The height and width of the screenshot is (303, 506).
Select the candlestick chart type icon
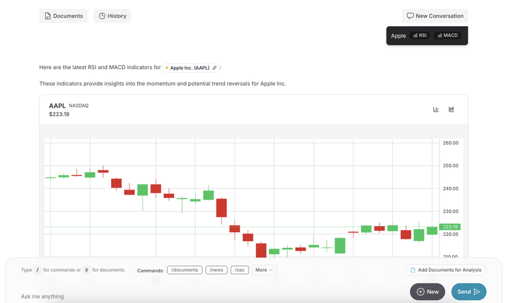click(451, 109)
